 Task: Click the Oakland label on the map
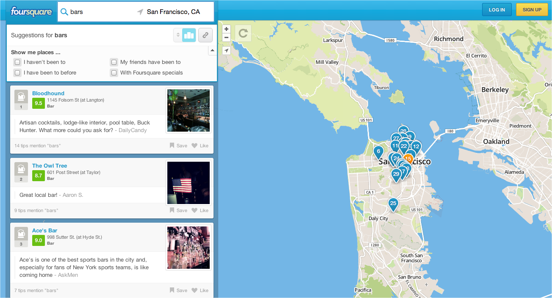point(497,141)
